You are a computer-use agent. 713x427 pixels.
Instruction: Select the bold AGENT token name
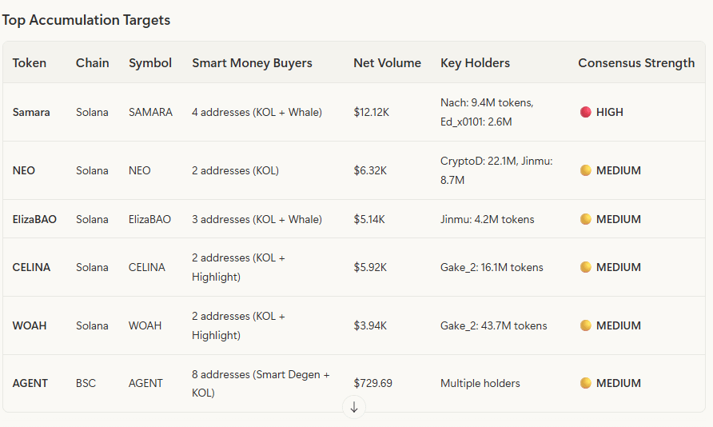[x=30, y=383]
